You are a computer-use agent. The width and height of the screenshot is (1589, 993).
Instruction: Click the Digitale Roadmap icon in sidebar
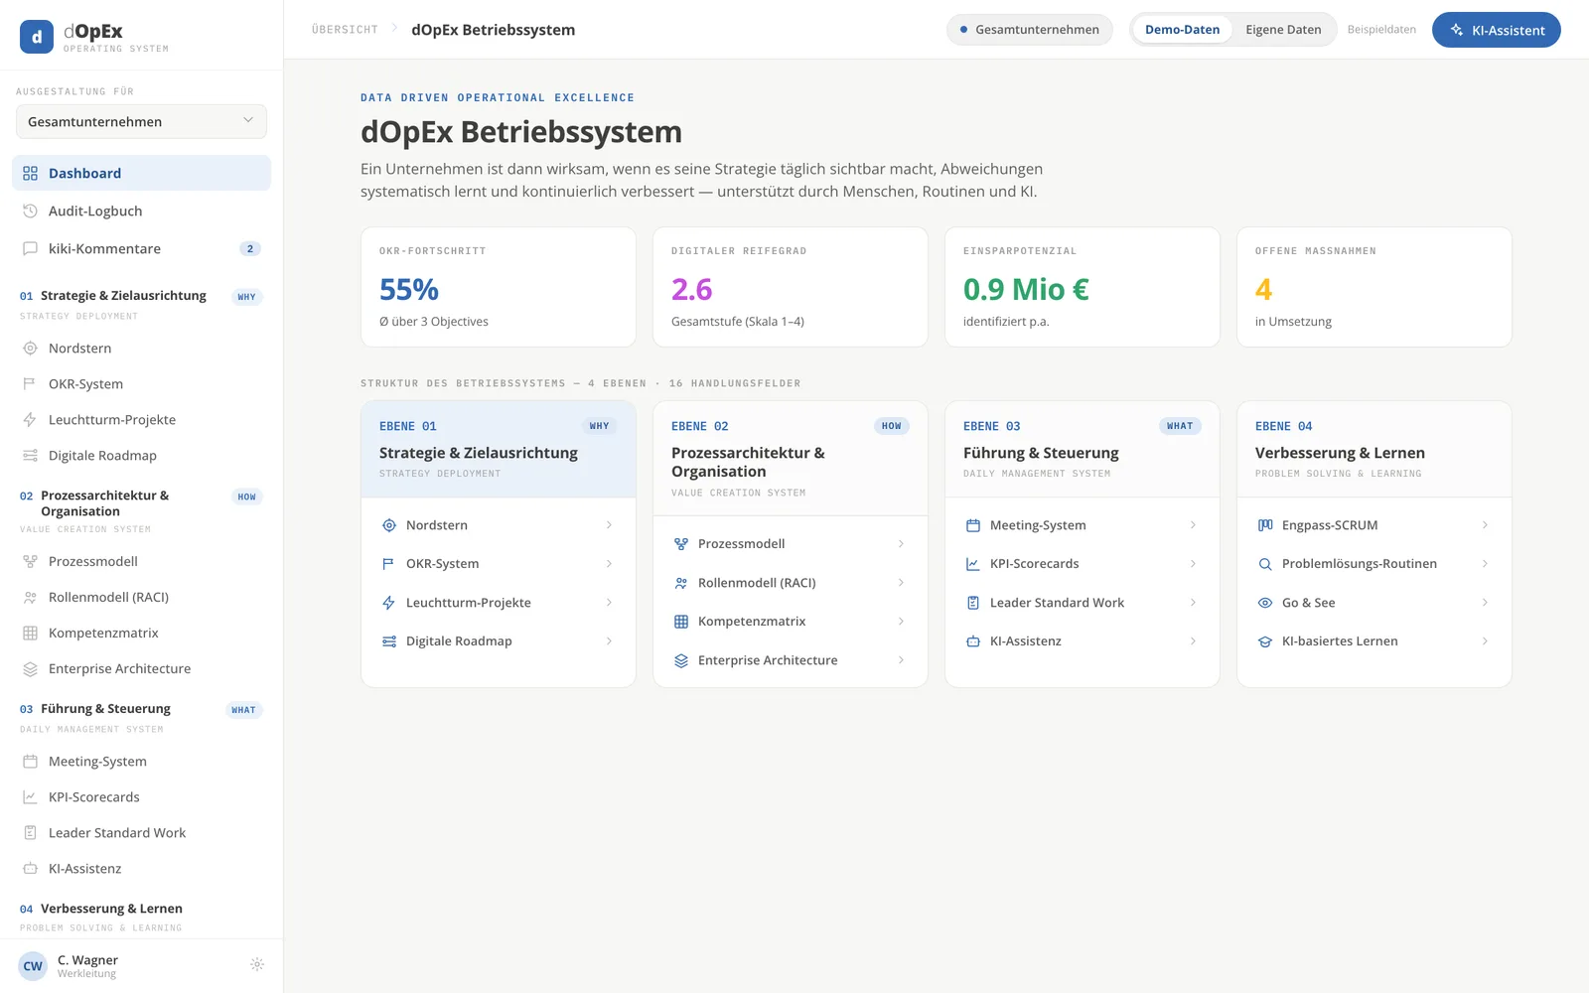(x=30, y=456)
